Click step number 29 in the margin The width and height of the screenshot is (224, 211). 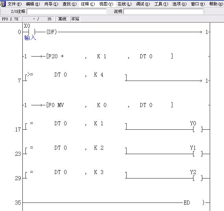click(x=18, y=178)
